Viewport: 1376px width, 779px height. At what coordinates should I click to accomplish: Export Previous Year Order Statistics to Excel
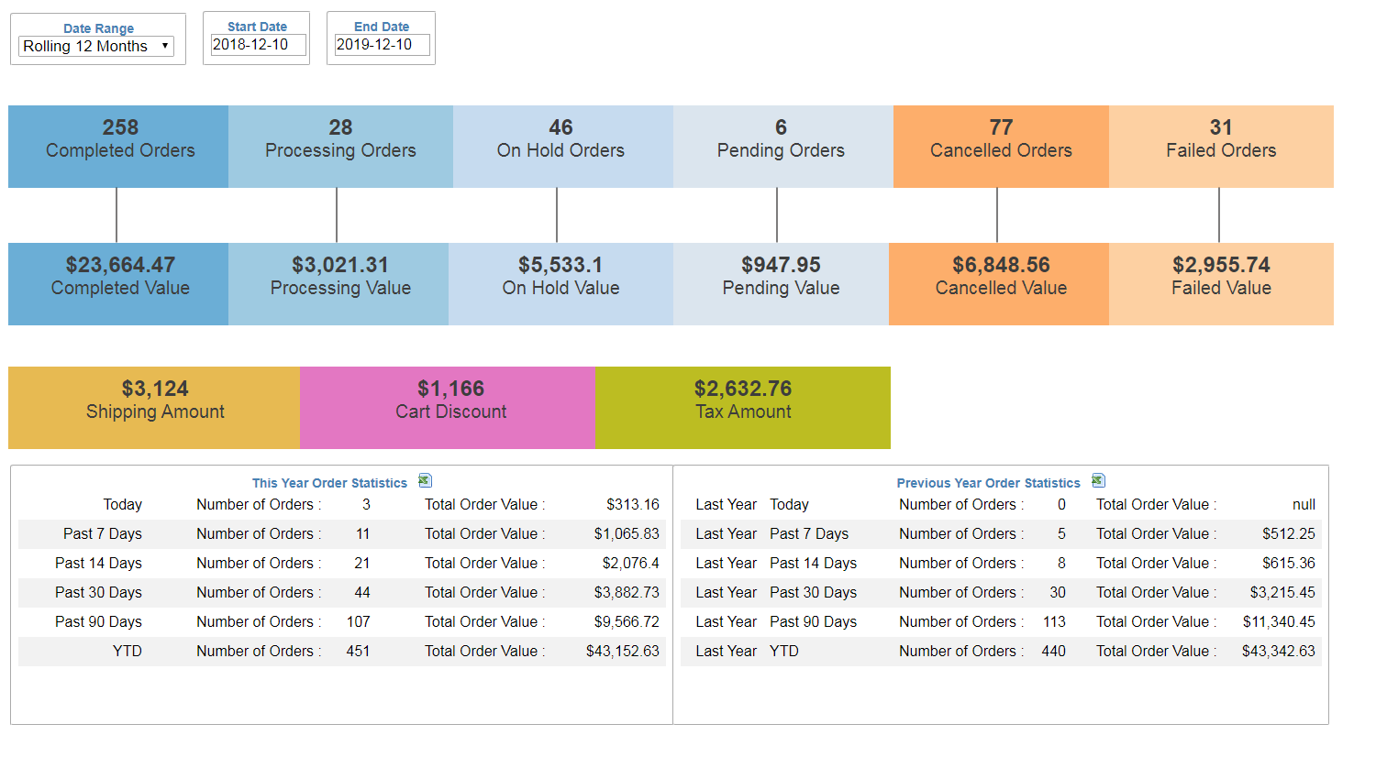[1098, 480]
